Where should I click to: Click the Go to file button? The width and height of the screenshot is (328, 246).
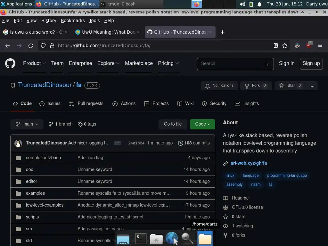[x=173, y=124]
